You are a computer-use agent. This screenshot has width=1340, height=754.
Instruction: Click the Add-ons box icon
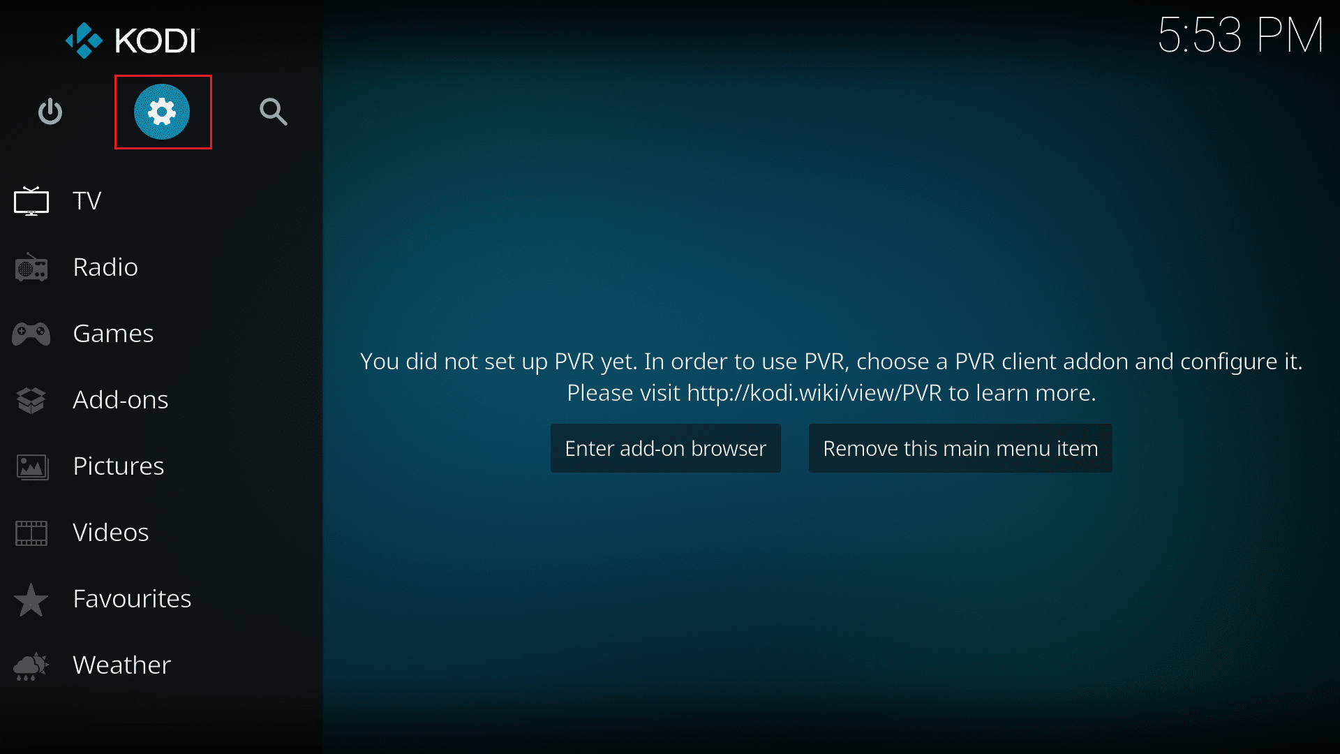[x=32, y=399]
